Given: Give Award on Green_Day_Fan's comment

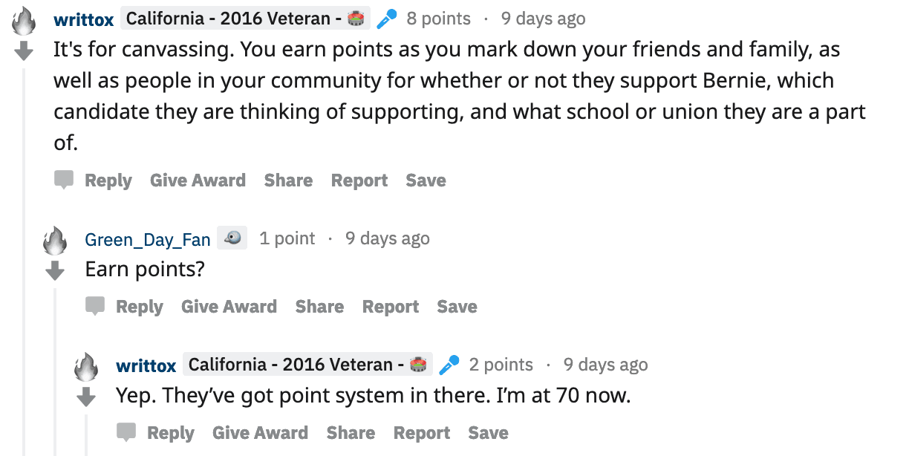Looking at the screenshot, I should [229, 306].
